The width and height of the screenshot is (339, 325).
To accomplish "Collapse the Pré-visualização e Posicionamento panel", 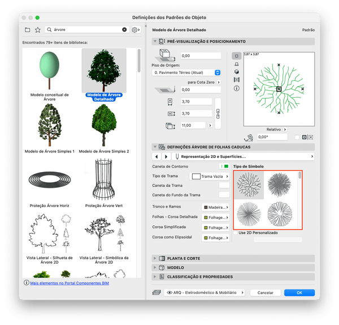I will coord(155,41).
